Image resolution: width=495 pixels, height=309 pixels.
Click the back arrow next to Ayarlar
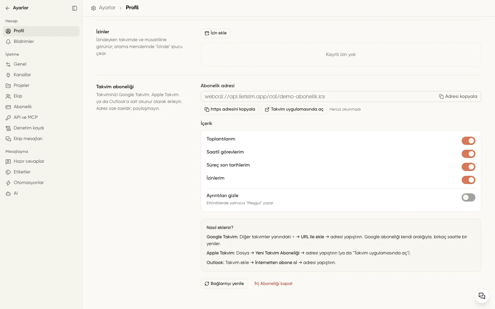tap(8, 8)
